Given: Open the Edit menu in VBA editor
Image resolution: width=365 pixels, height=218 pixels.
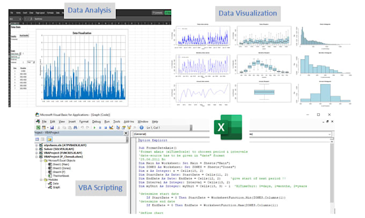Looking at the screenshot, I should point(53,121).
